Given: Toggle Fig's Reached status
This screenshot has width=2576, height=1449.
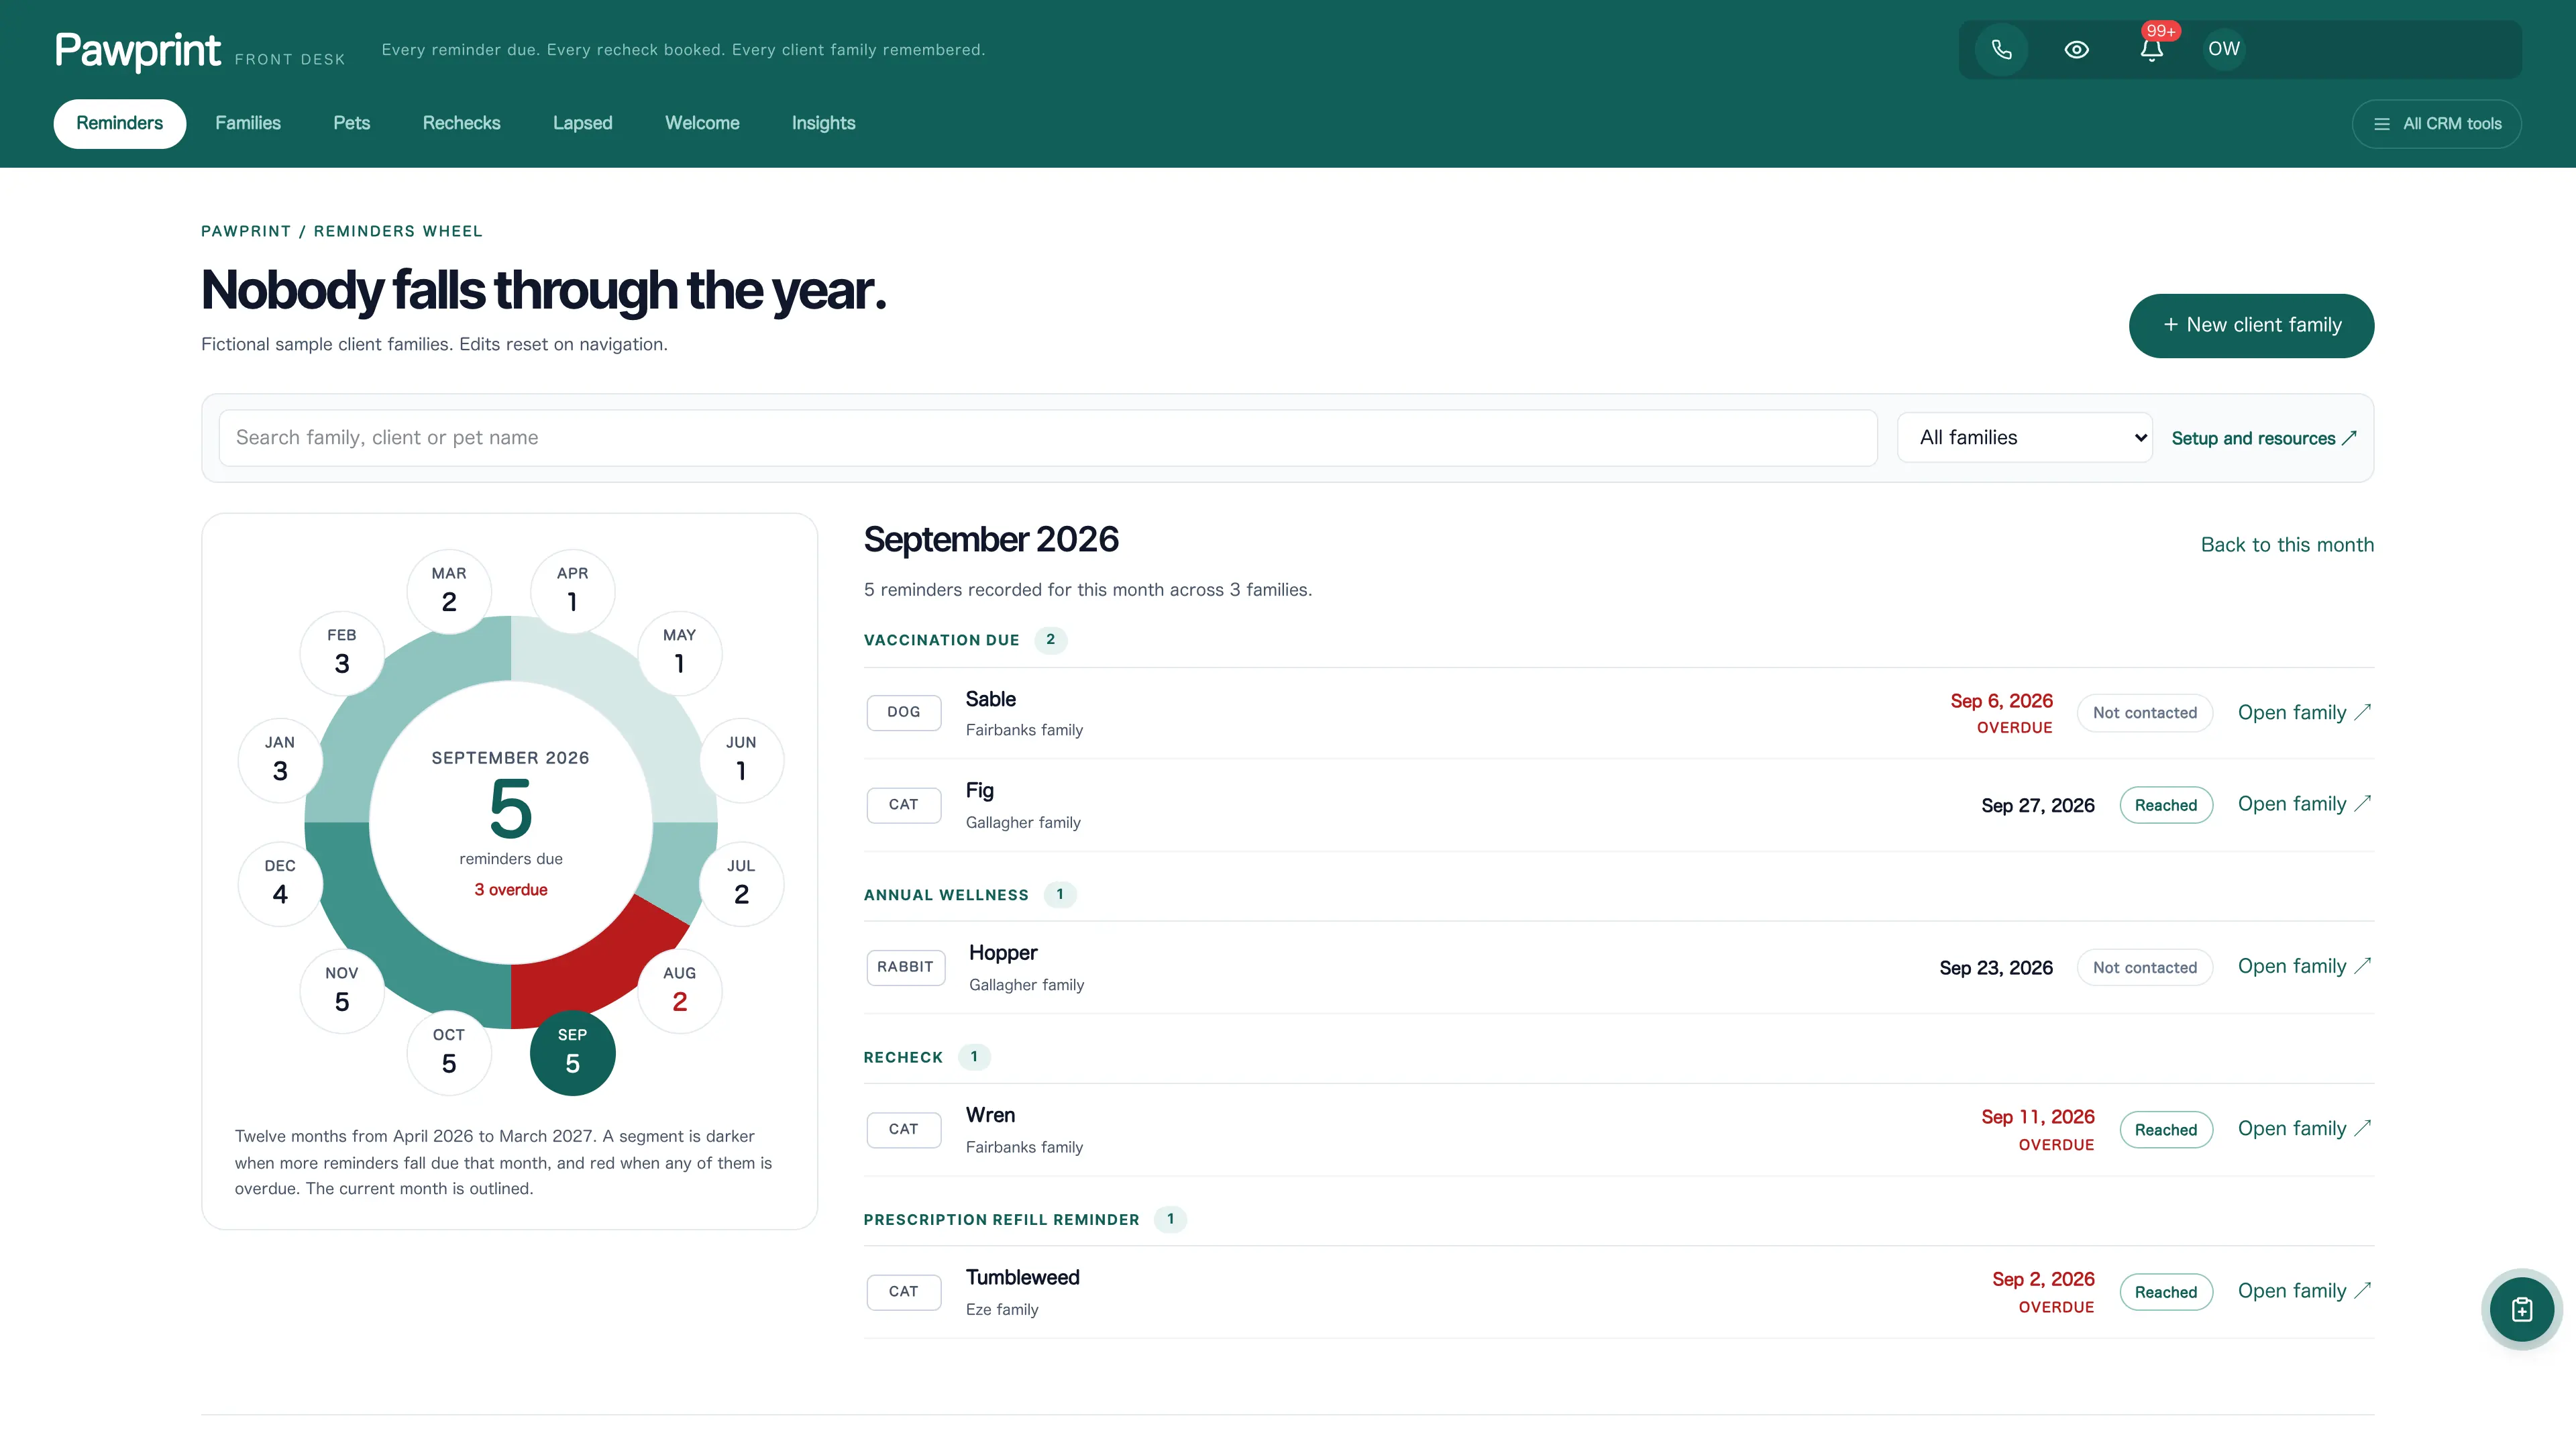Looking at the screenshot, I should [x=2165, y=805].
